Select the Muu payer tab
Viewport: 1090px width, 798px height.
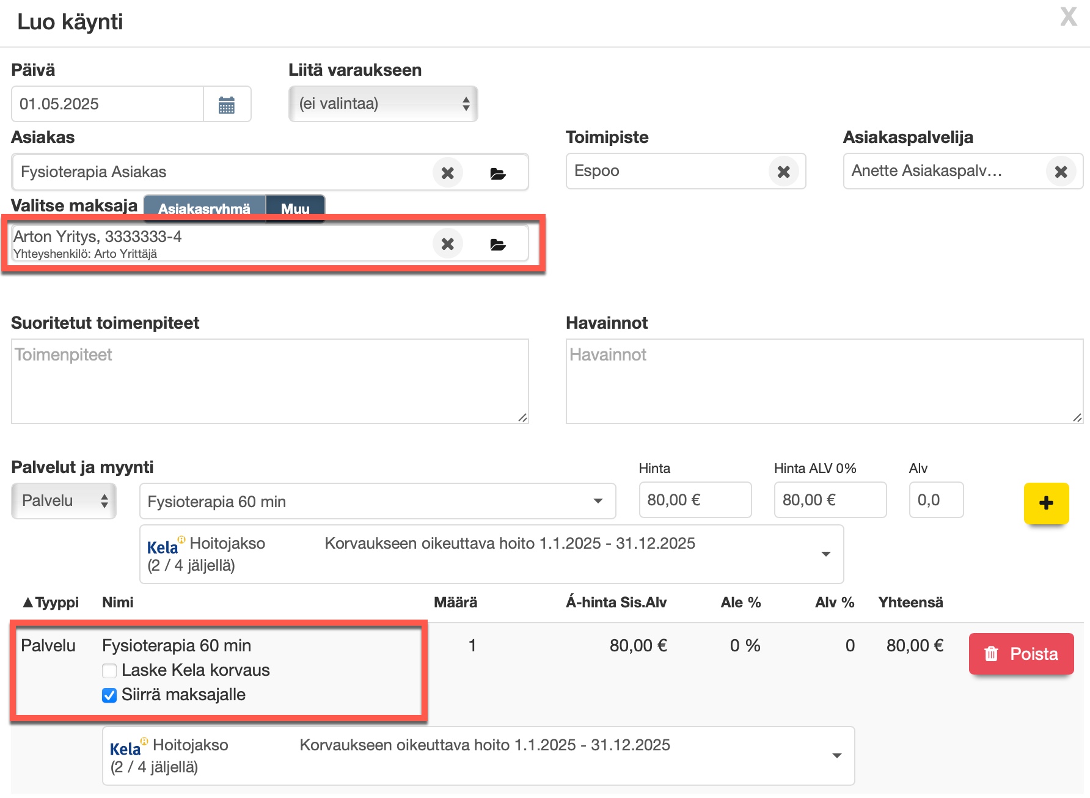(295, 208)
